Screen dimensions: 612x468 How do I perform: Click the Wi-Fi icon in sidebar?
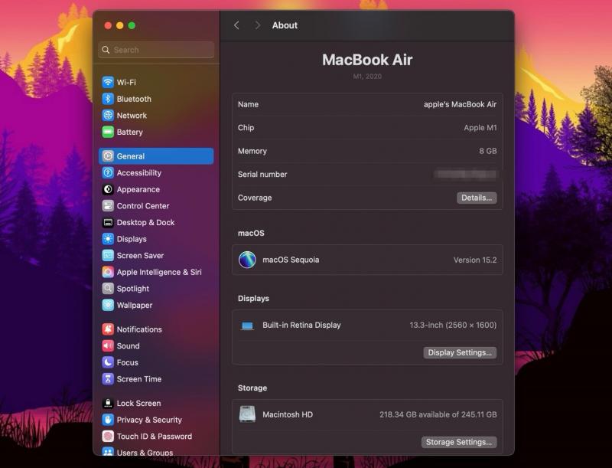(108, 83)
